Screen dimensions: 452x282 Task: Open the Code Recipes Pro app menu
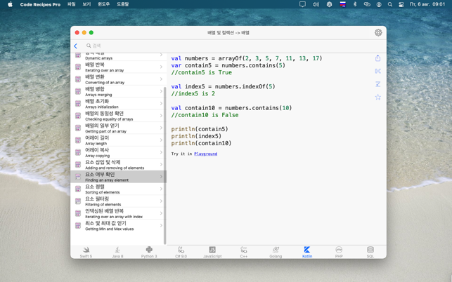(x=40, y=4)
